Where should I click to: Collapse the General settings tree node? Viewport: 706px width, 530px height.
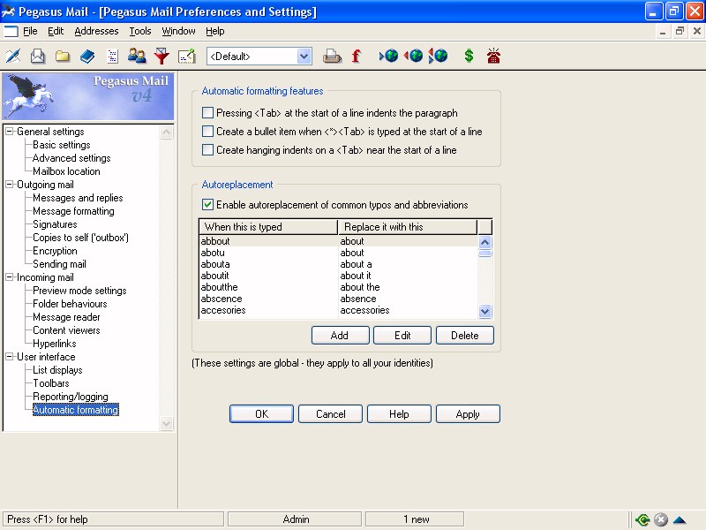pyautogui.click(x=10, y=132)
